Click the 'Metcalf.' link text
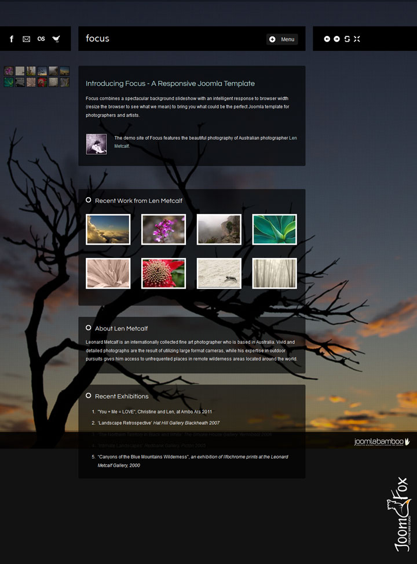 pyautogui.click(x=122, y=146)
